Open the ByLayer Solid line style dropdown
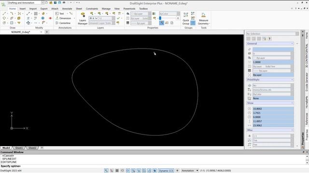Viewport: 309px width, 173px height. tap(141, 18)
